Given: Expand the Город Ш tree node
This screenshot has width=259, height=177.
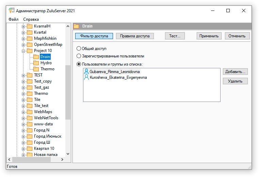Looking at the screenshot, I should [x=23, y=143].
